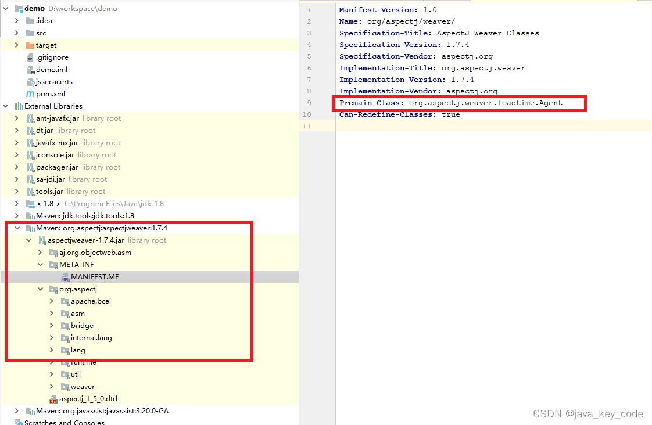Click the aspectjweaver-1.7.4.jar archive icon

pyautogui.click(x=42, y=240)
